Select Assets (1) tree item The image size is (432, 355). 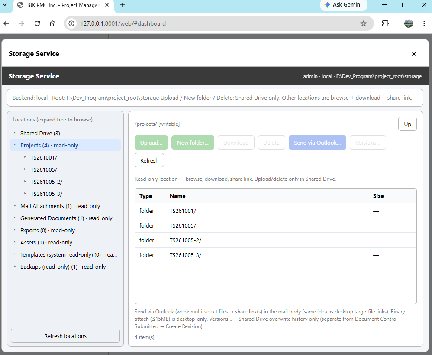46,242
